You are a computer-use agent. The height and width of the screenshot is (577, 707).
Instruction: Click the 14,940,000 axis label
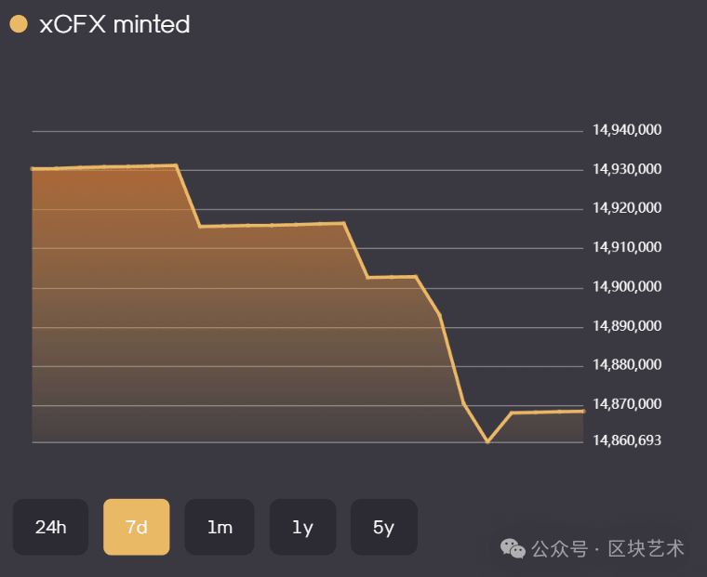pyautogui.click(x=627, y=130)
